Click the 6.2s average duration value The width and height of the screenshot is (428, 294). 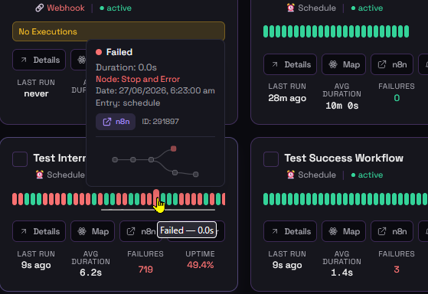[90, 272]
